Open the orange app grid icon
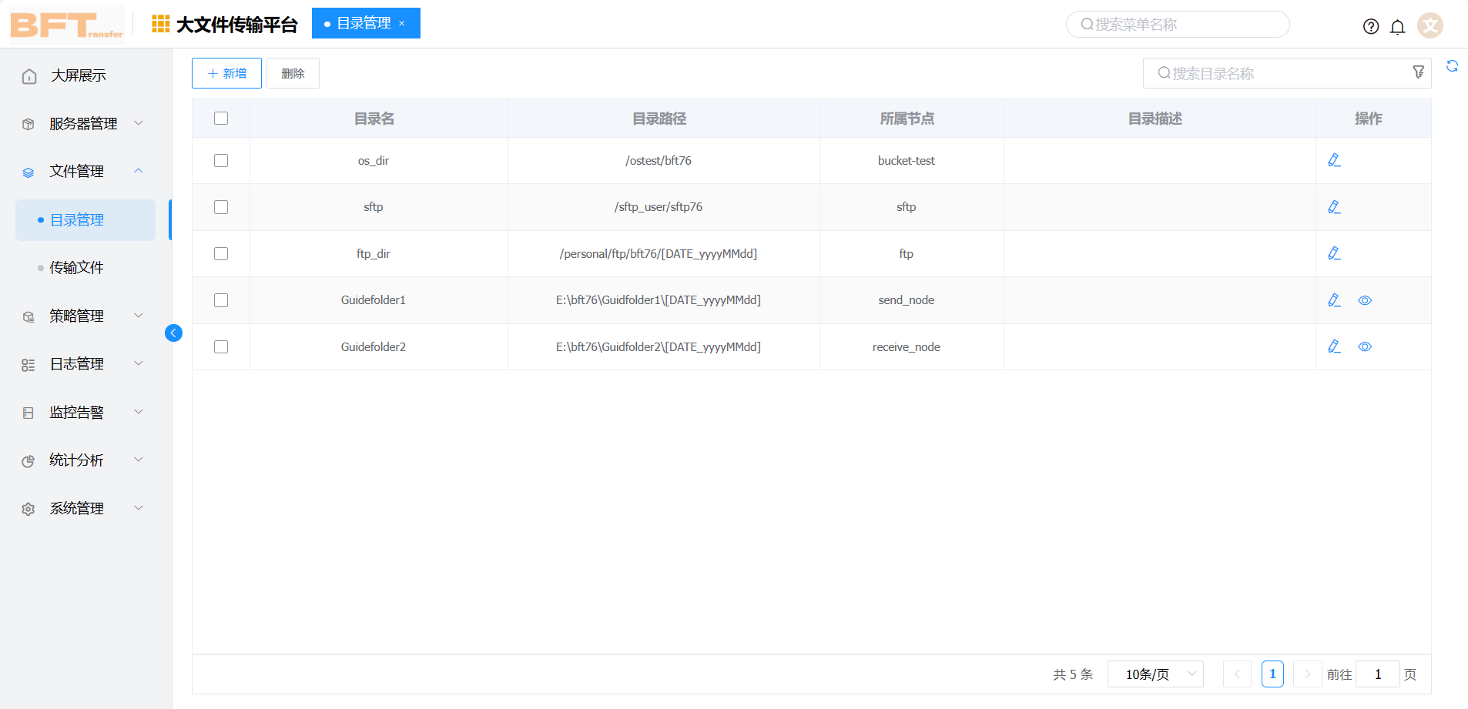The image size is (1468, 709). click(x=160, y=24)
